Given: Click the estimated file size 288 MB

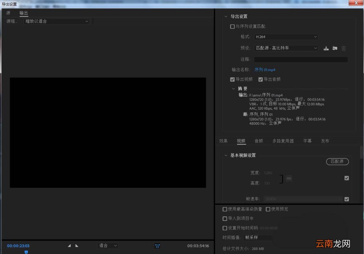Looking at the screenshot, I should point(258,249).
